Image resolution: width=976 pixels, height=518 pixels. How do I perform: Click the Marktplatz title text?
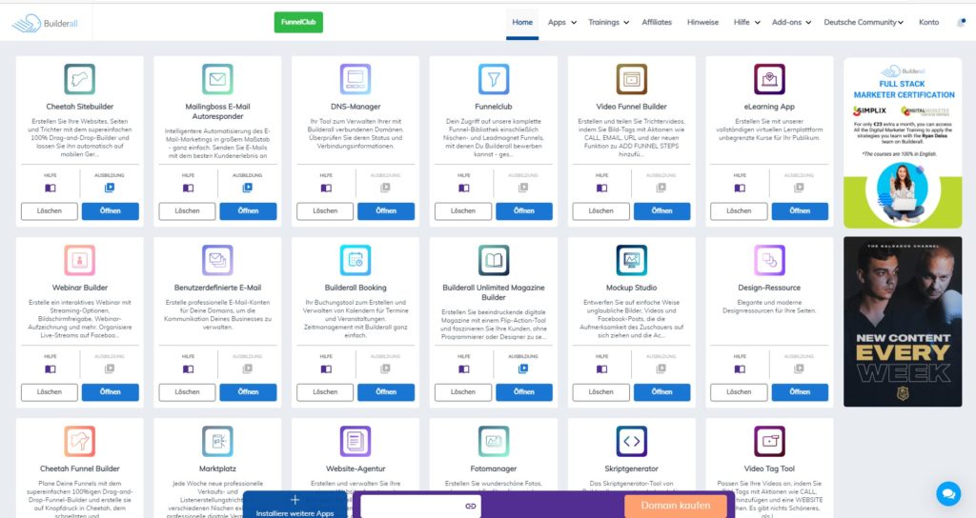218,468
